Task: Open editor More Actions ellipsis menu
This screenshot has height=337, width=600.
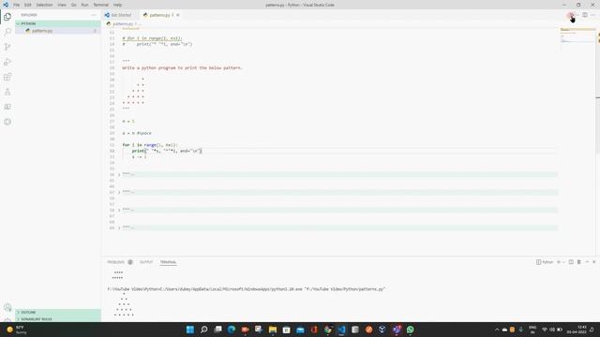Action: click(x=592, y=15)
